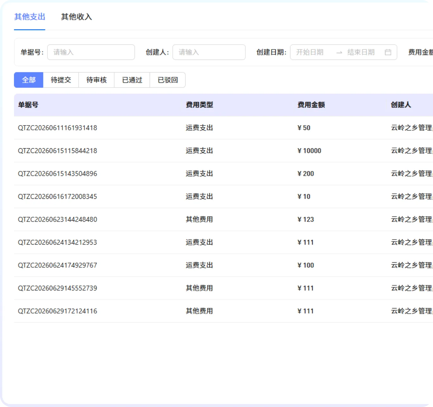Click 运费支出 in the ¥ 10000 row
The image size is (433, 407).
pos(199,151)
